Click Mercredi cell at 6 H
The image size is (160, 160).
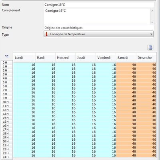coord(66,89)
